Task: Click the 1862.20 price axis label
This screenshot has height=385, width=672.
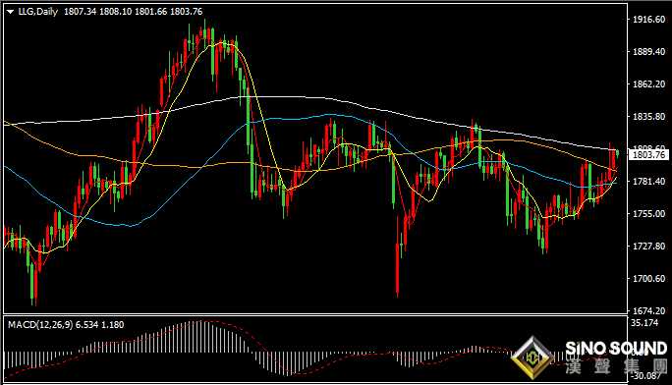Action: click(648, 83)
